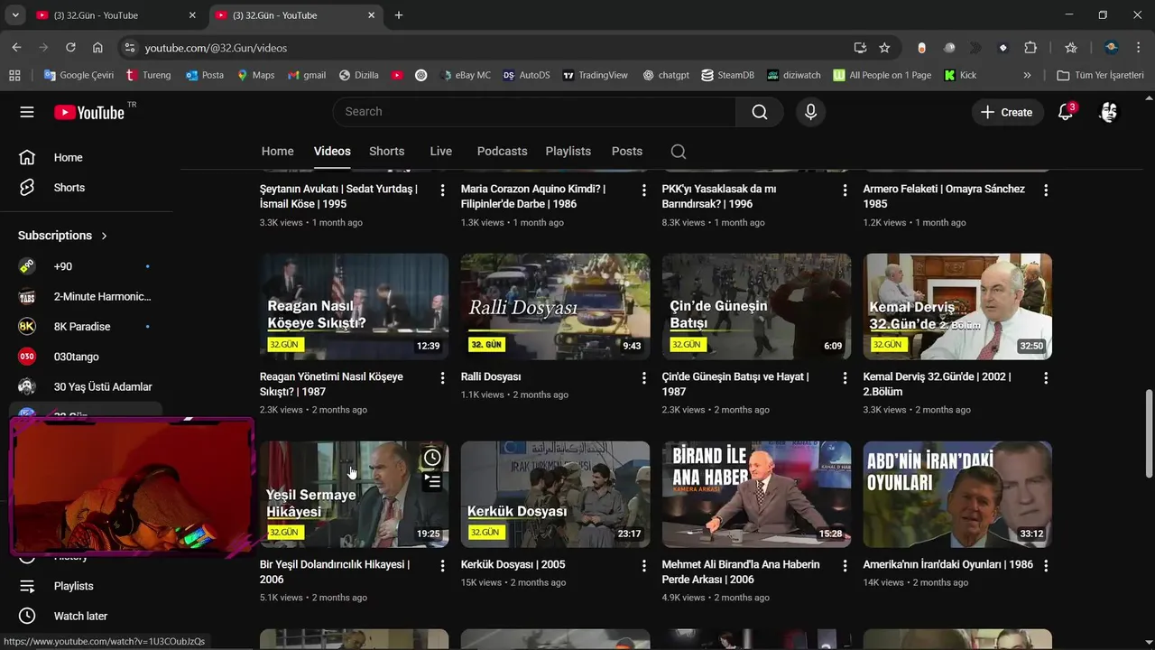
Task: Open Chrome extensions puzzle icon
Action: [x=1030, y=48]
